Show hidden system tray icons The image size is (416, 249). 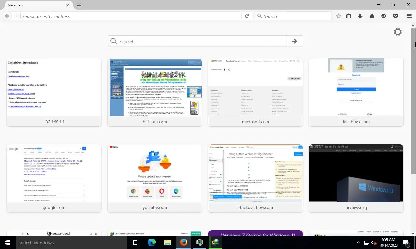pyautogui.click(x=358, y=243)
